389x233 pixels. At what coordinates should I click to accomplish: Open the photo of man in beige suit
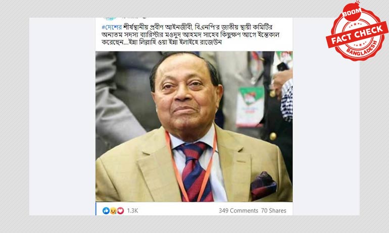(x=194, y=127)
